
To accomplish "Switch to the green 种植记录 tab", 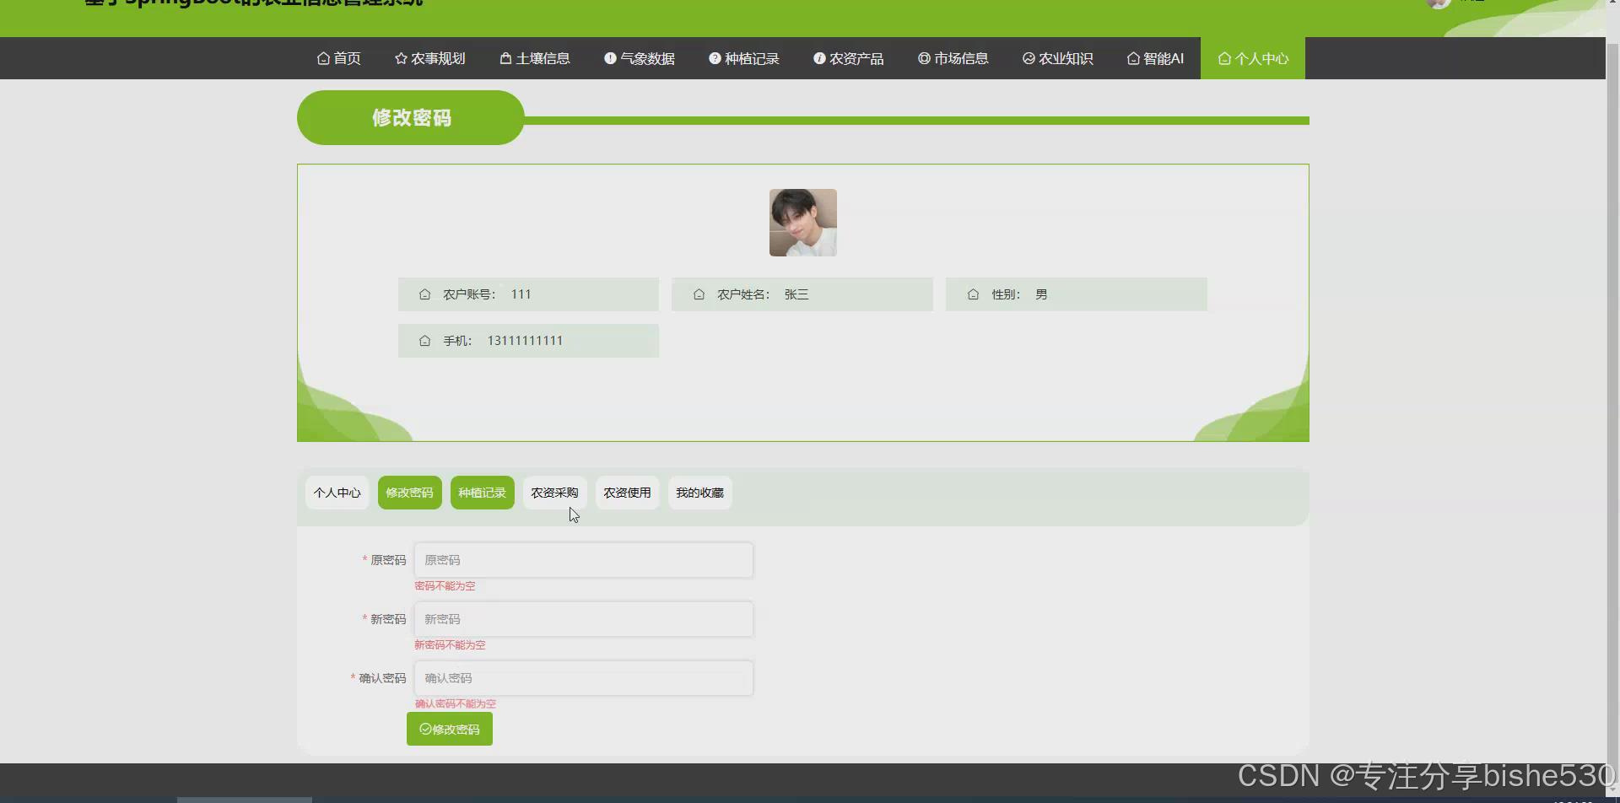I will (482, 493).
